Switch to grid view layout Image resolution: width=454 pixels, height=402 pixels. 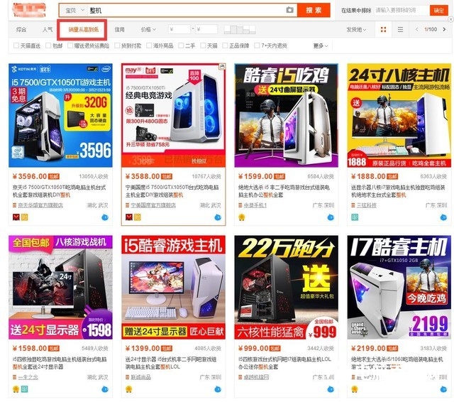point(383,30)
